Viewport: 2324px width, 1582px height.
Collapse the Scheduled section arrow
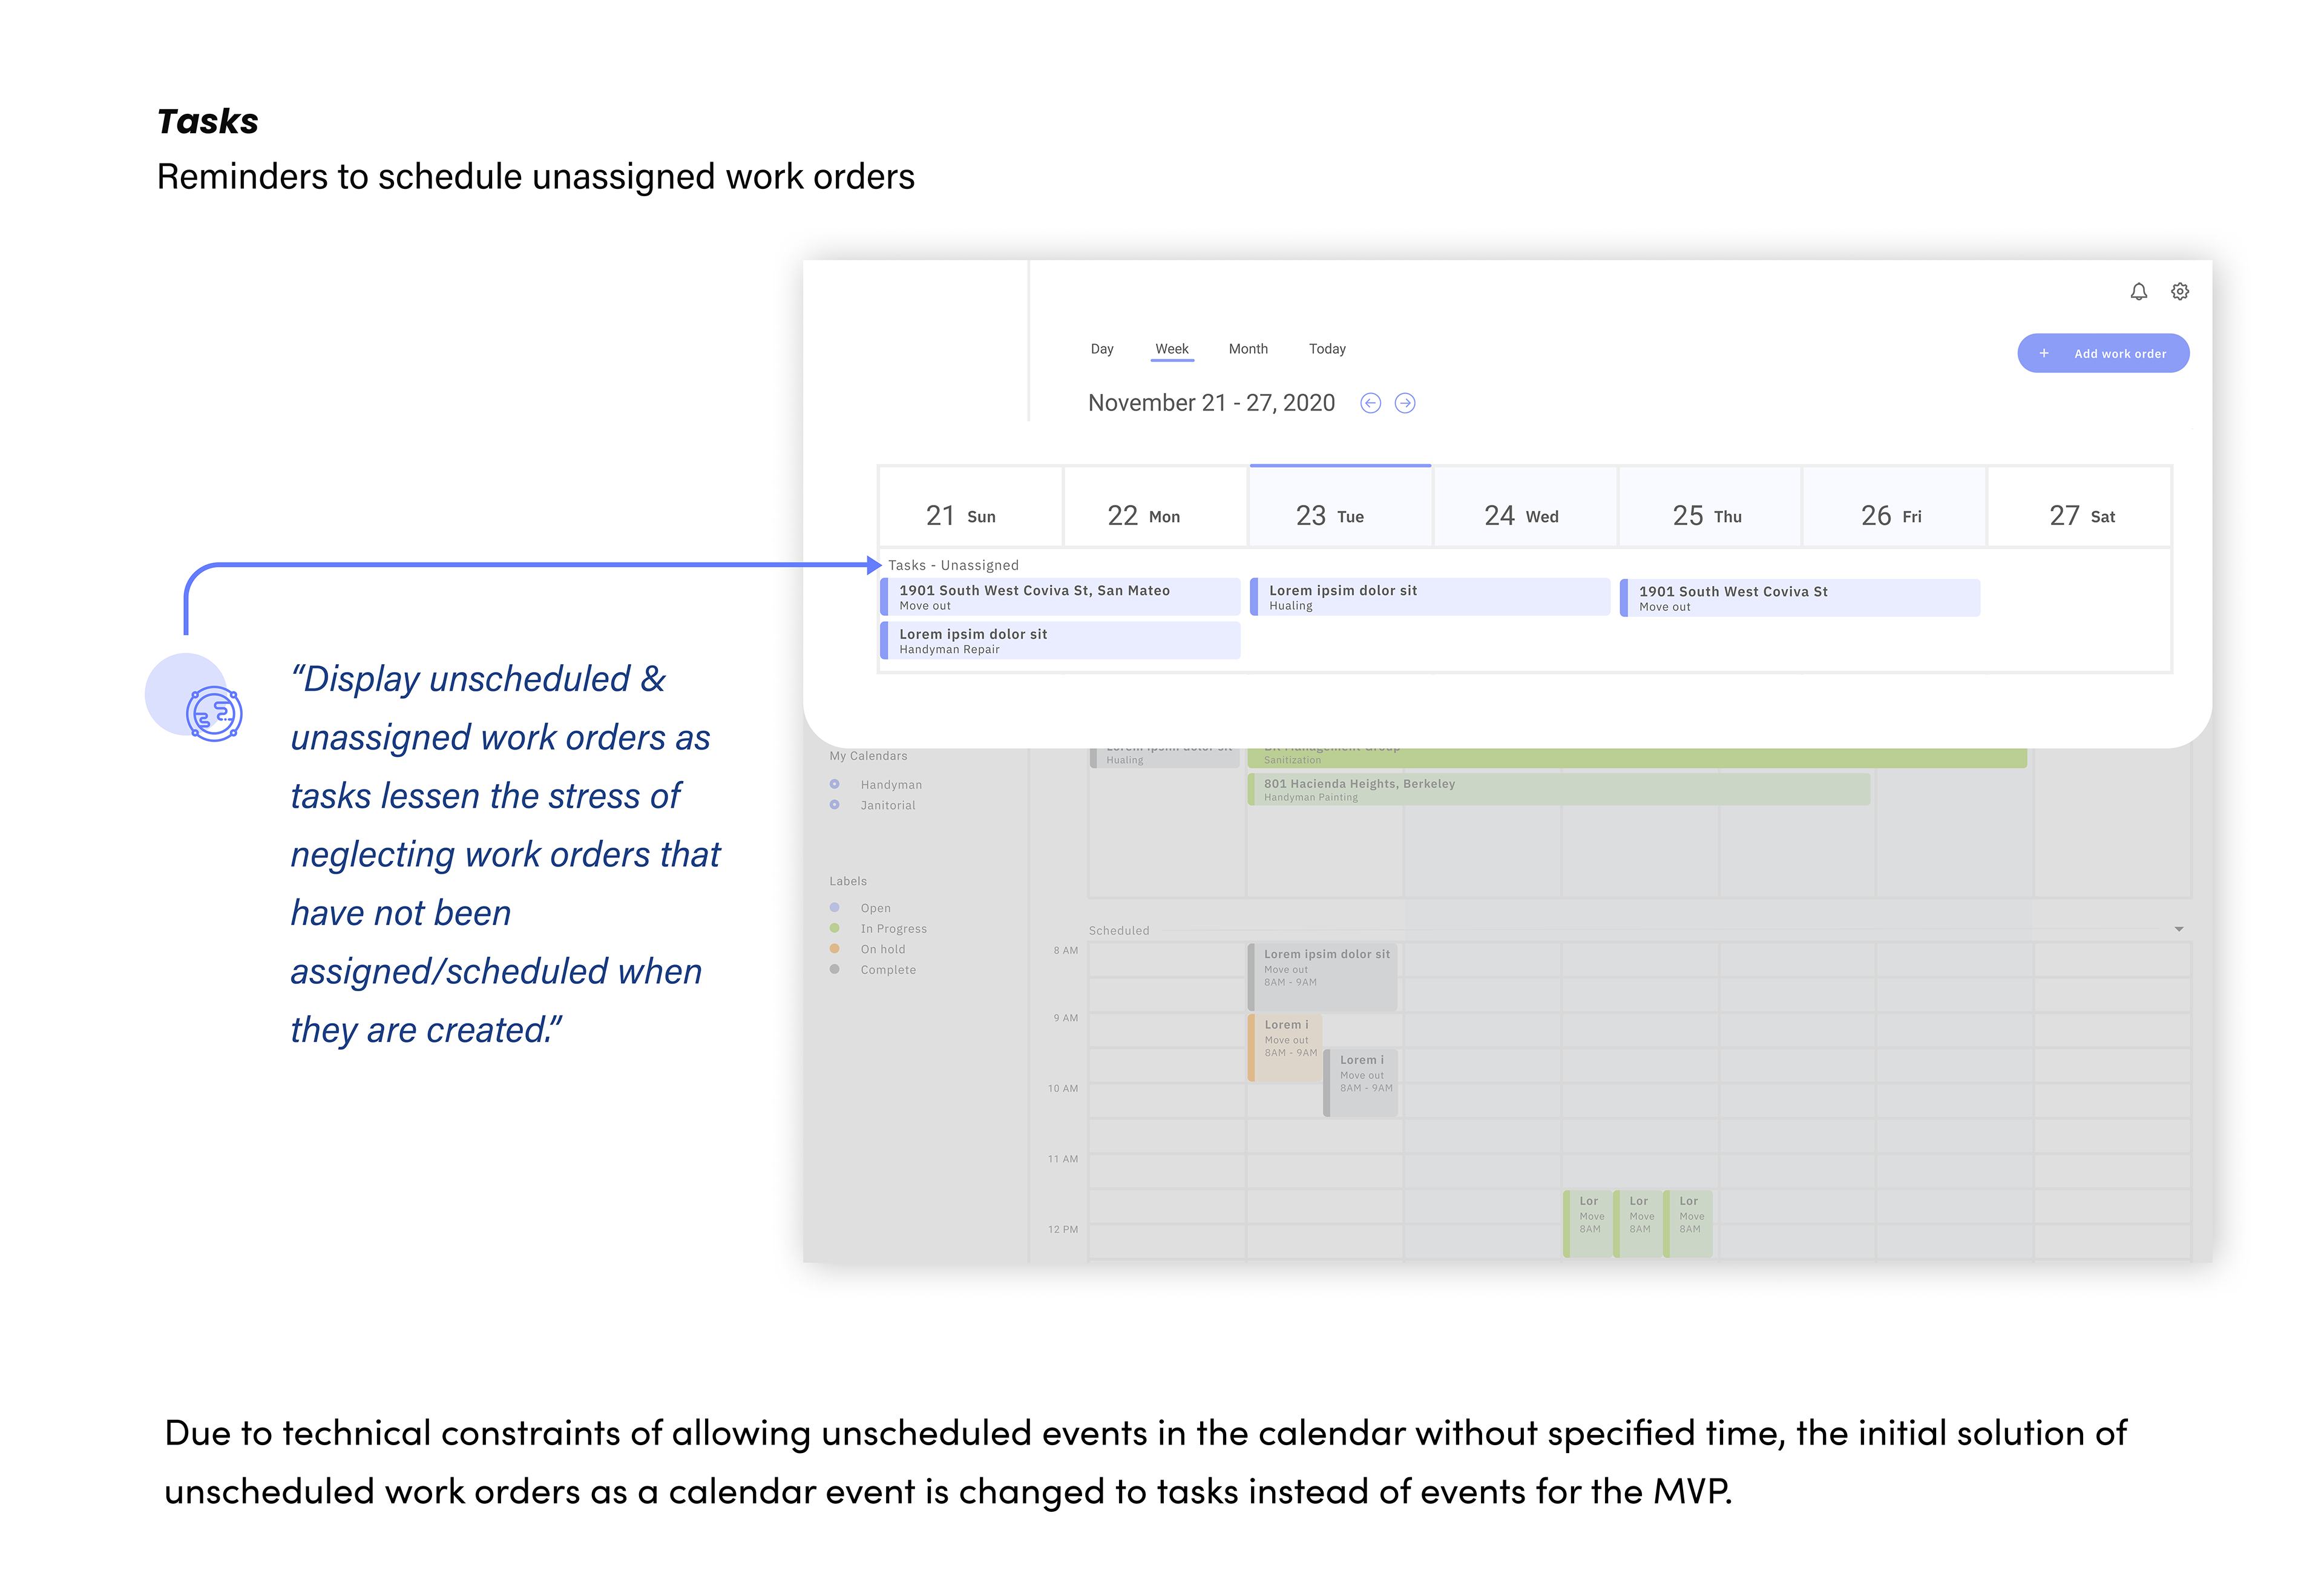point(2178,929)
